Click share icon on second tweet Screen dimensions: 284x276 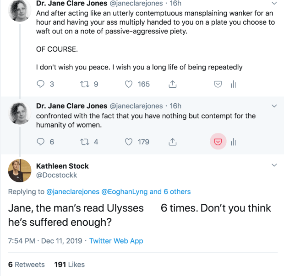tap(173, 142)
